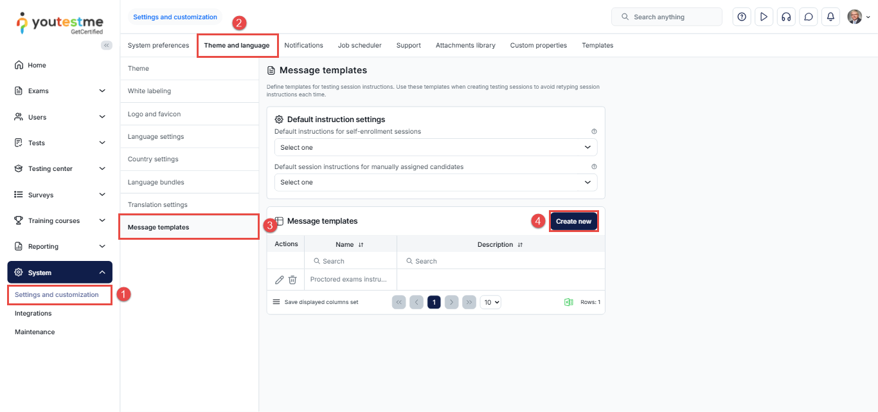Go to next page of table
The height and width of the screenshot is (412, 878).
pos(452,302)
